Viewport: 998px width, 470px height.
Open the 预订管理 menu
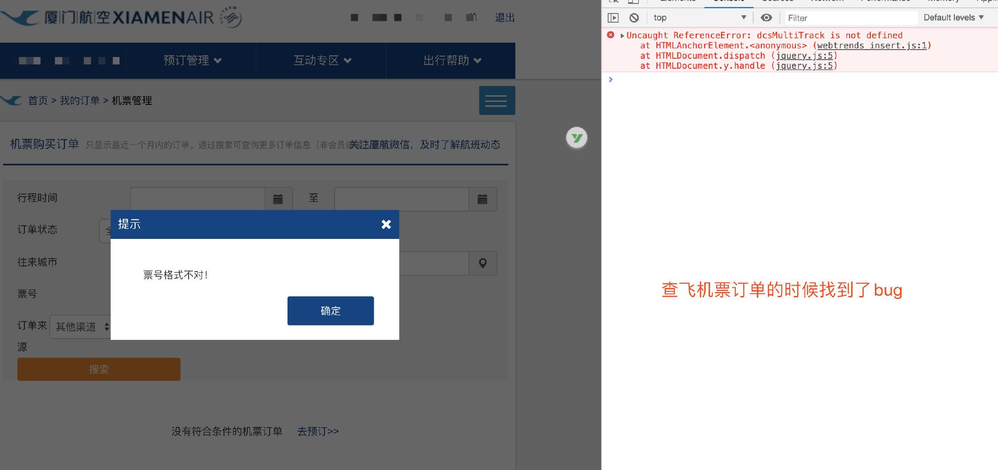(192, 60)
